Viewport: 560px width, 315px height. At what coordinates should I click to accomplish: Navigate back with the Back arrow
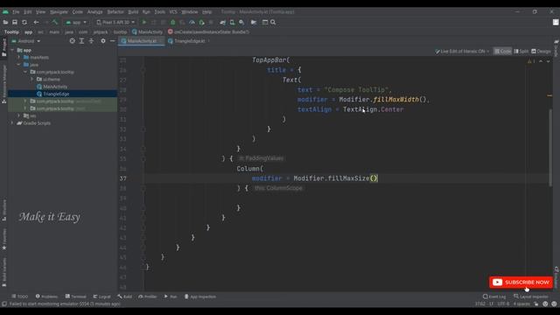(36, 22)
